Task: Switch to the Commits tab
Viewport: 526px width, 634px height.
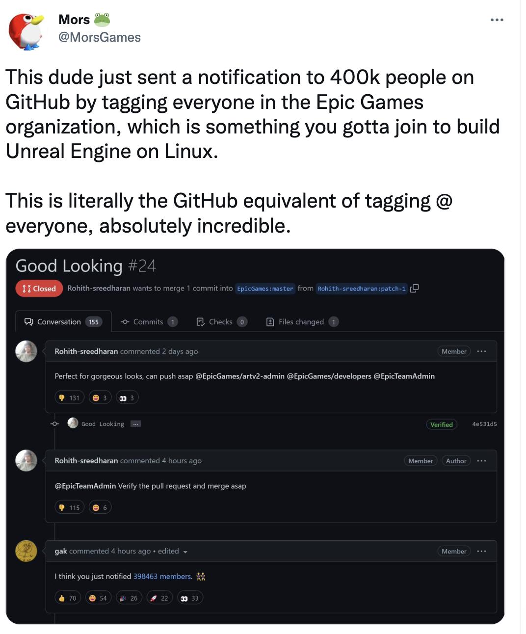Action: click(x=148, y=321)
